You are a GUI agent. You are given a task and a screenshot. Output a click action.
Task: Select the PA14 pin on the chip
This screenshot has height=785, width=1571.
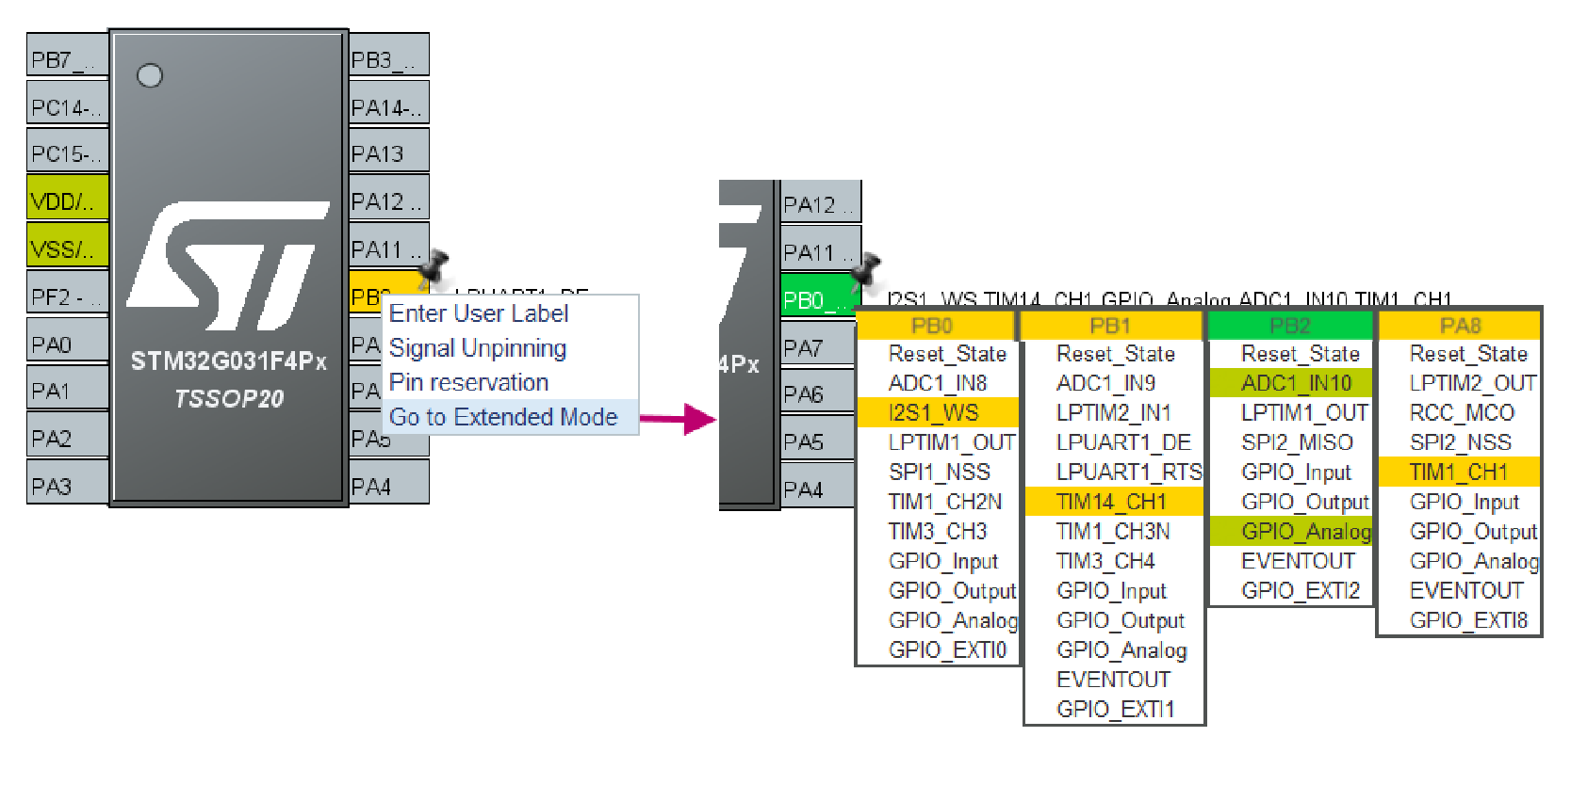(x=389, y=104)
